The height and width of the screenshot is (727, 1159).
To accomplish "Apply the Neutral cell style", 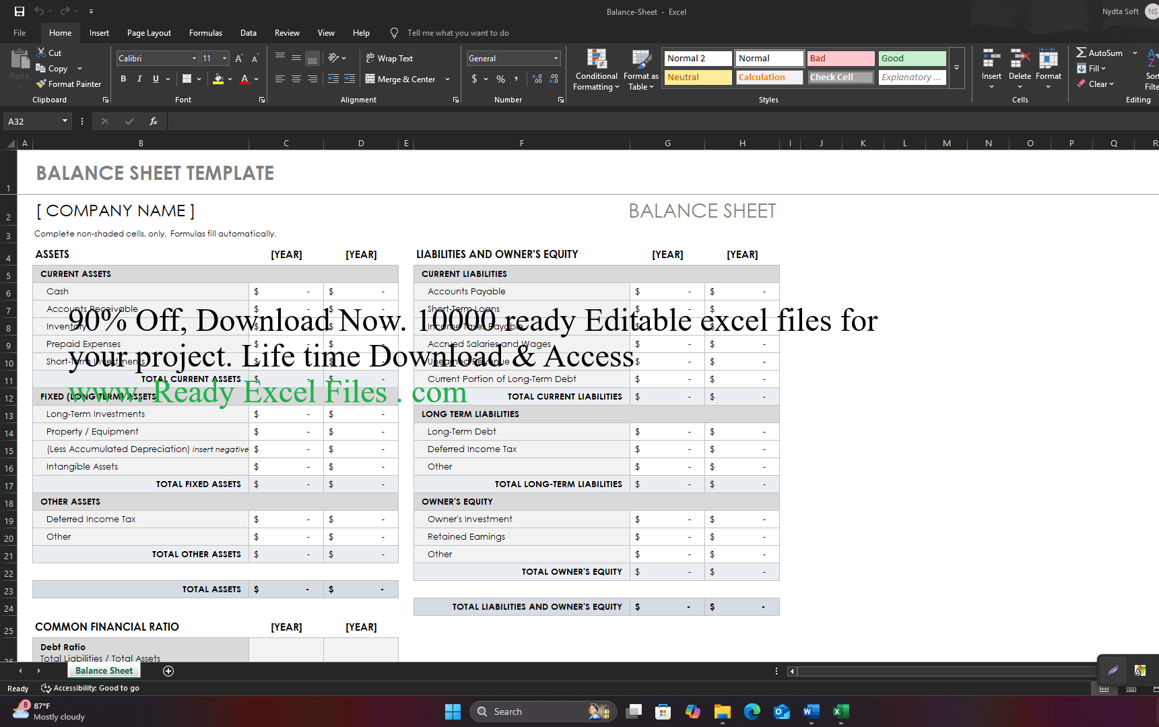I will coord(698,77).
